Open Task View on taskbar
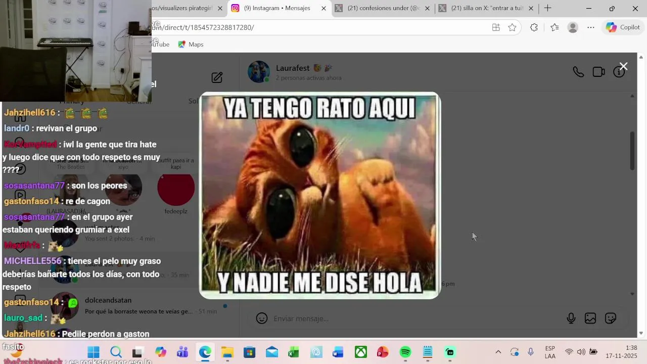The image size is (647, 364). (137, 352)
